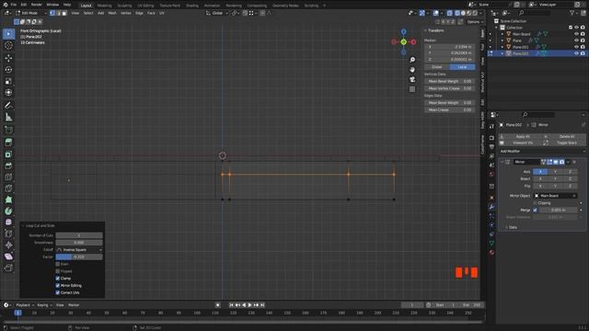Select the Rip Region tool

tap(8, 268)
